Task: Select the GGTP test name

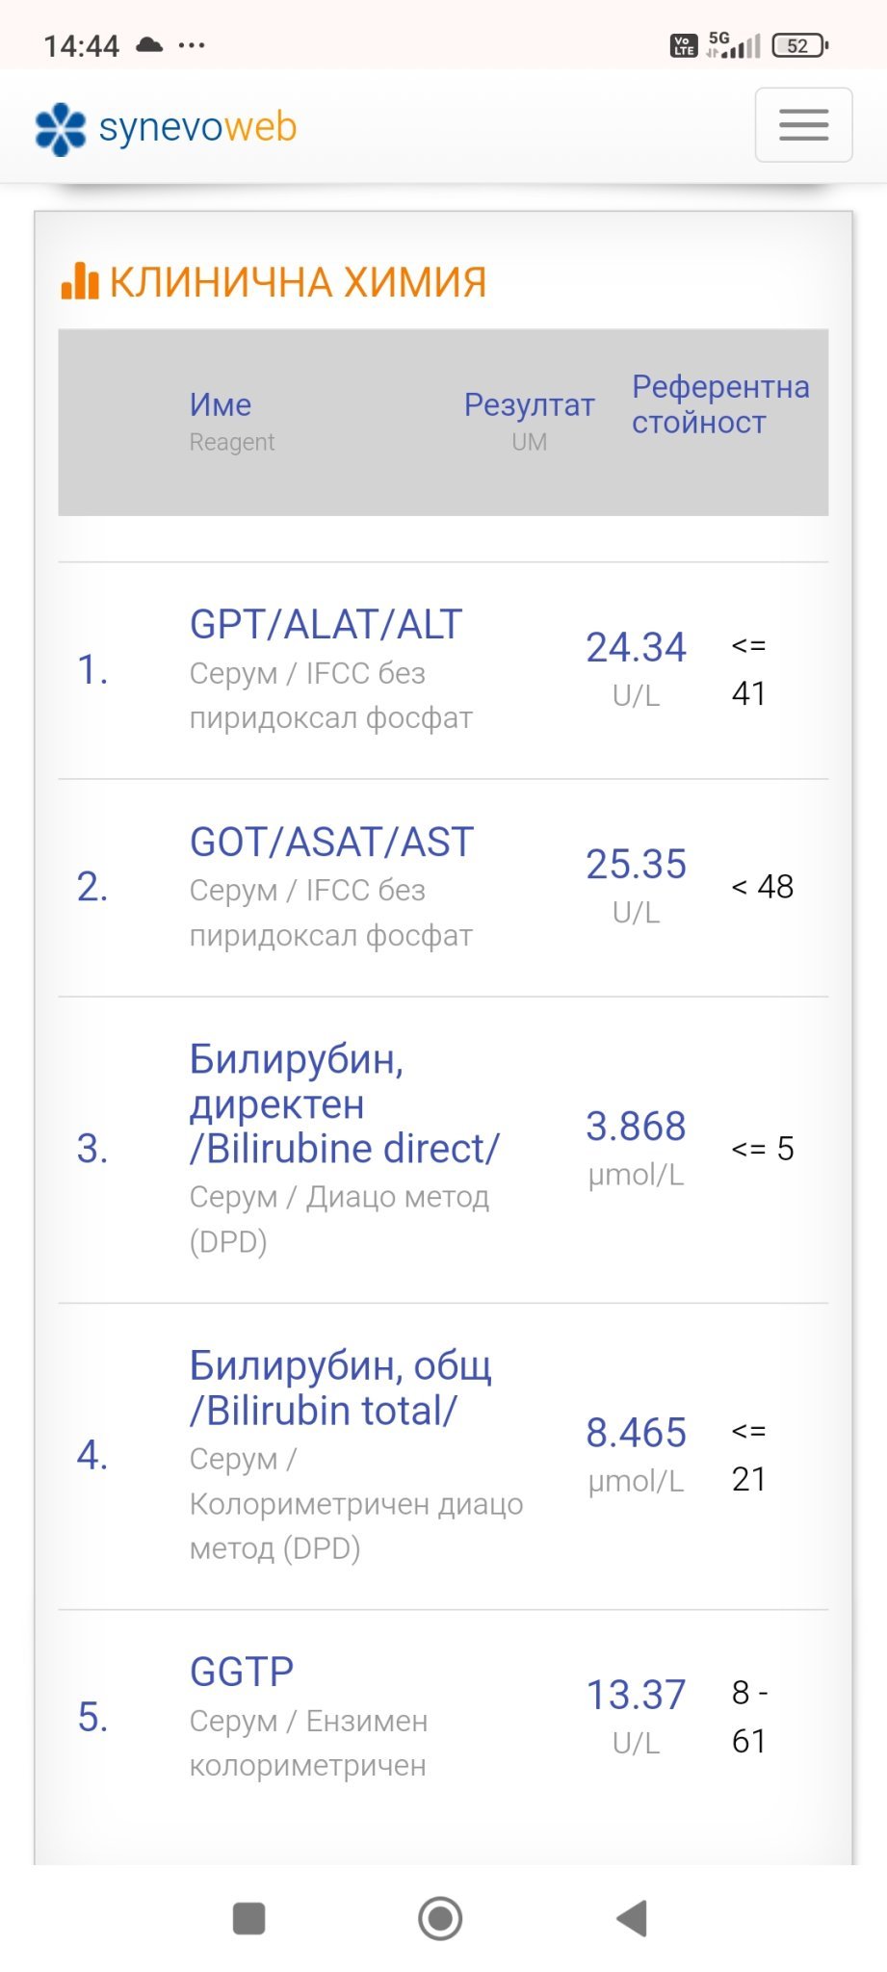Action: click(242, 1672)
